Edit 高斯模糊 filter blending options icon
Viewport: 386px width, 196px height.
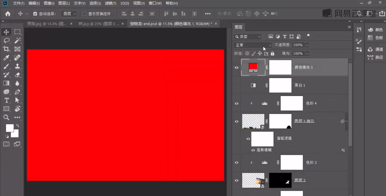coord(343,150)
